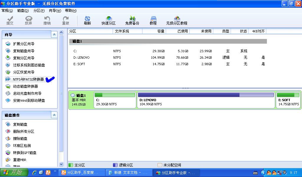Click the sidebar scroll down arrow
This screenshot has width=302, height=177.
(x=61, y=164)
